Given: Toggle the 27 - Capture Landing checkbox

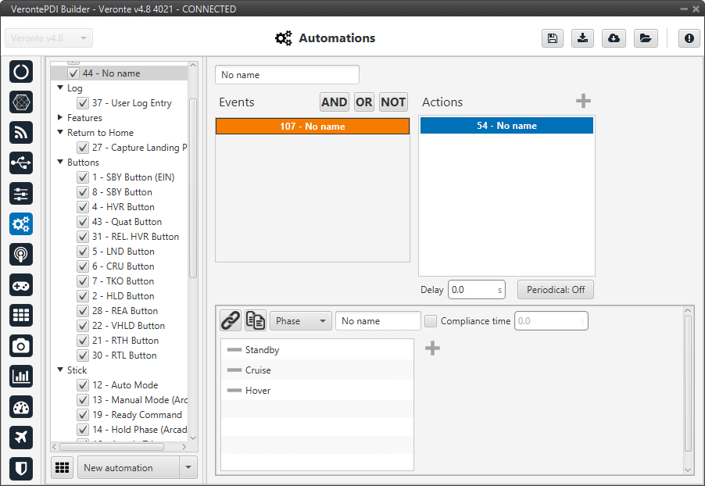Looking at the screenshot, I should click(83, 148).
